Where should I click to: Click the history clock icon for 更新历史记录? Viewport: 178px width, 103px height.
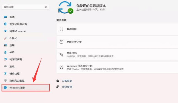point(61,42)
